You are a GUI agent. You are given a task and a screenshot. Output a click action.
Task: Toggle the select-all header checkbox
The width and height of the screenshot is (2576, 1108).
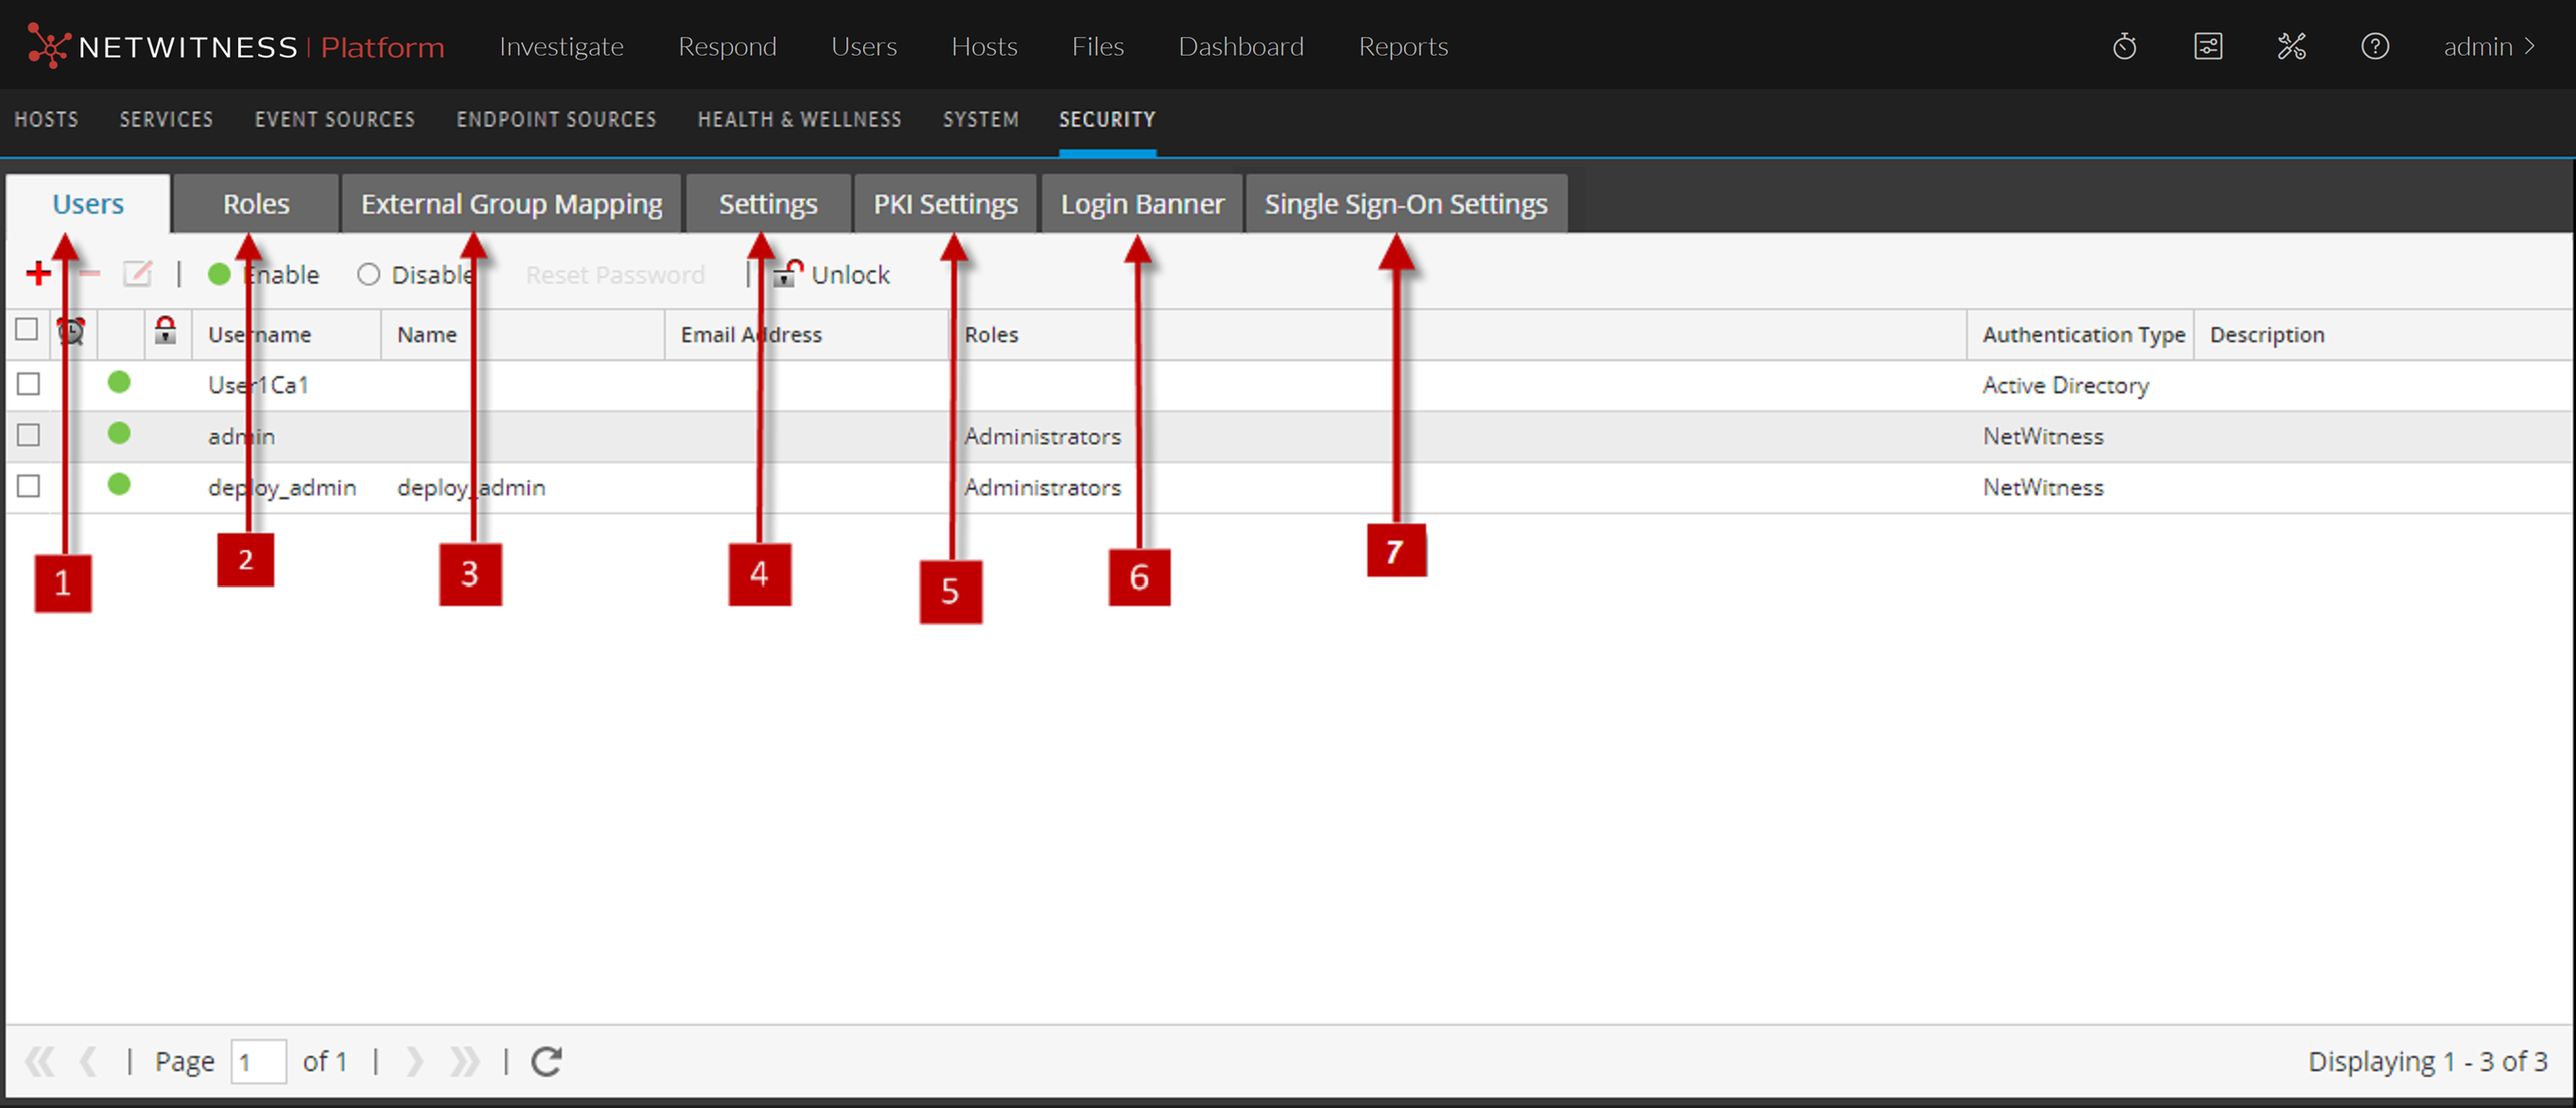coord(27,330)
